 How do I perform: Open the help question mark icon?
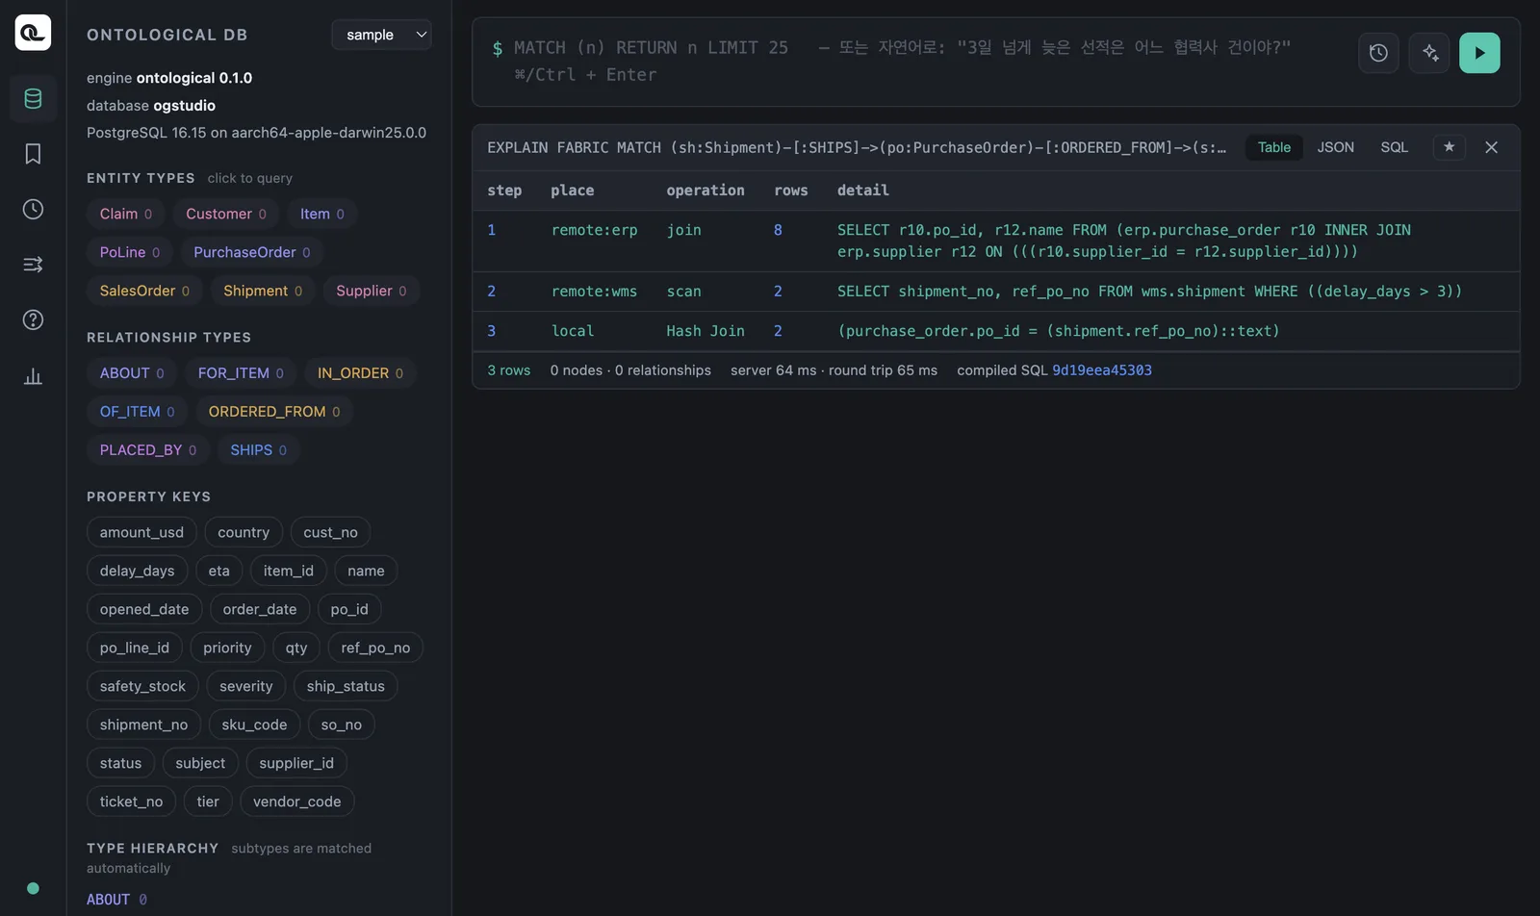pos(33,319)
